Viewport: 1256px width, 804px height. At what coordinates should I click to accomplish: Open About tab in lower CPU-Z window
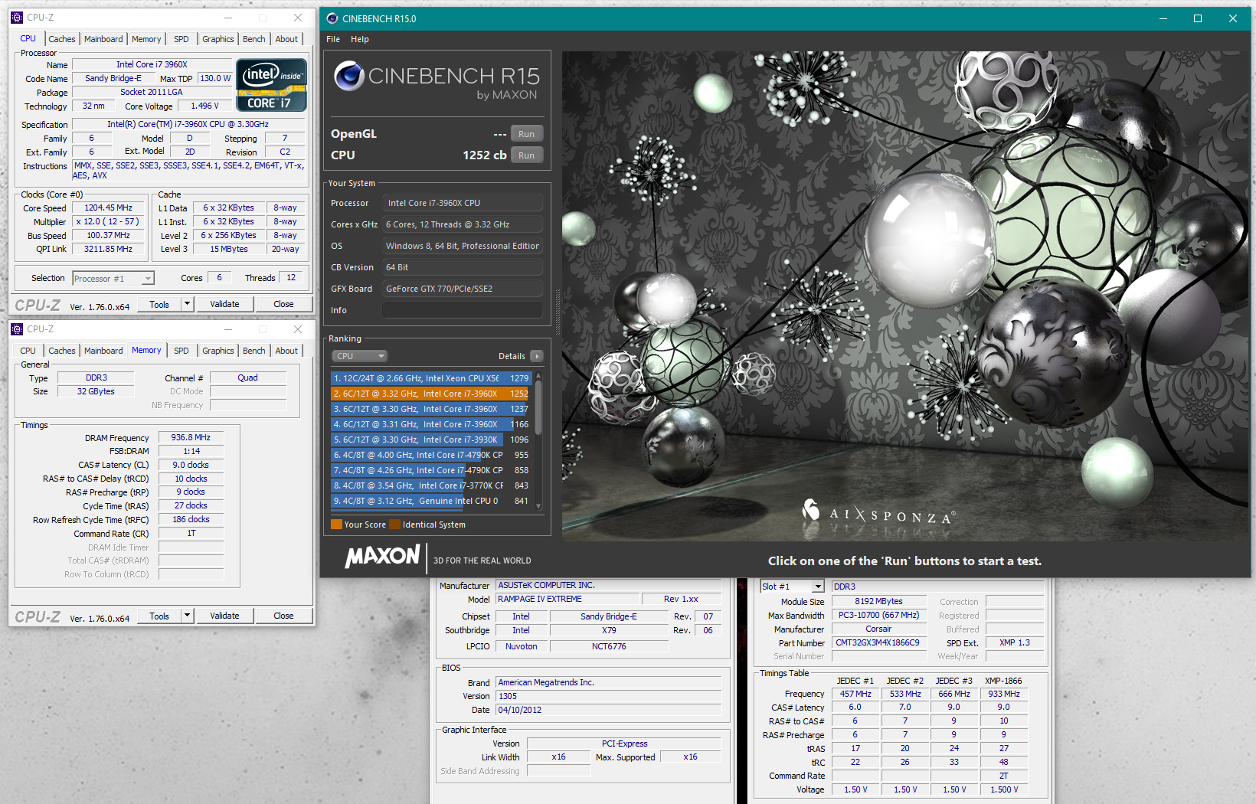[286, 351]
